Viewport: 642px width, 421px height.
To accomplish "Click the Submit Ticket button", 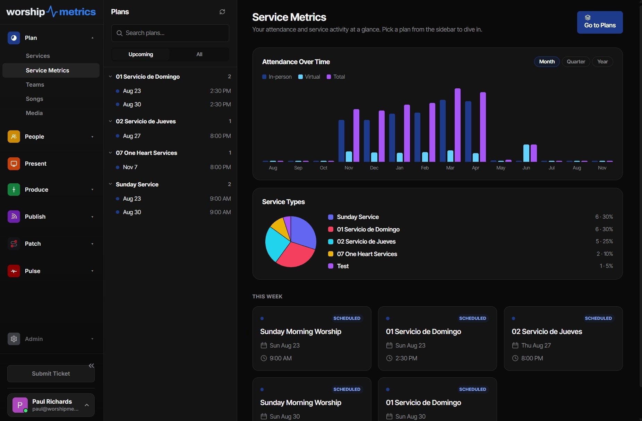I will (x=51, y=374).
